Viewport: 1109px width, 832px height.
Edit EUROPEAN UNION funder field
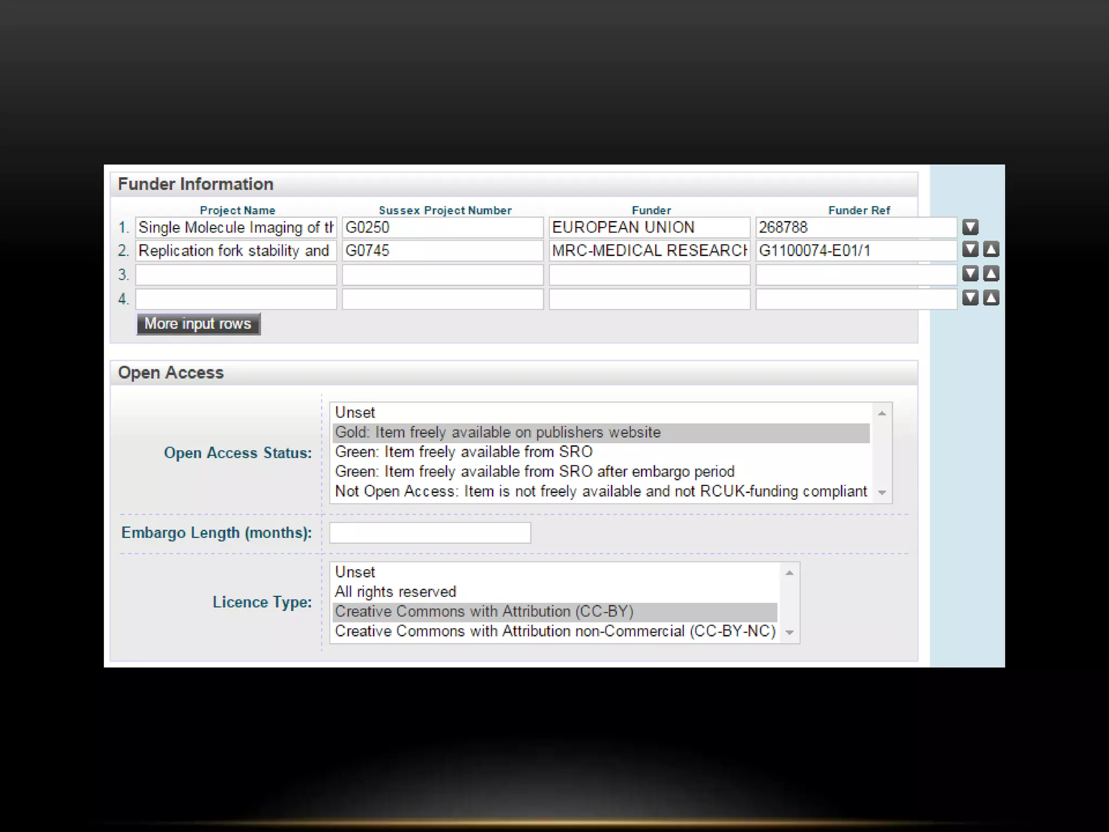(x=649, y=227)
